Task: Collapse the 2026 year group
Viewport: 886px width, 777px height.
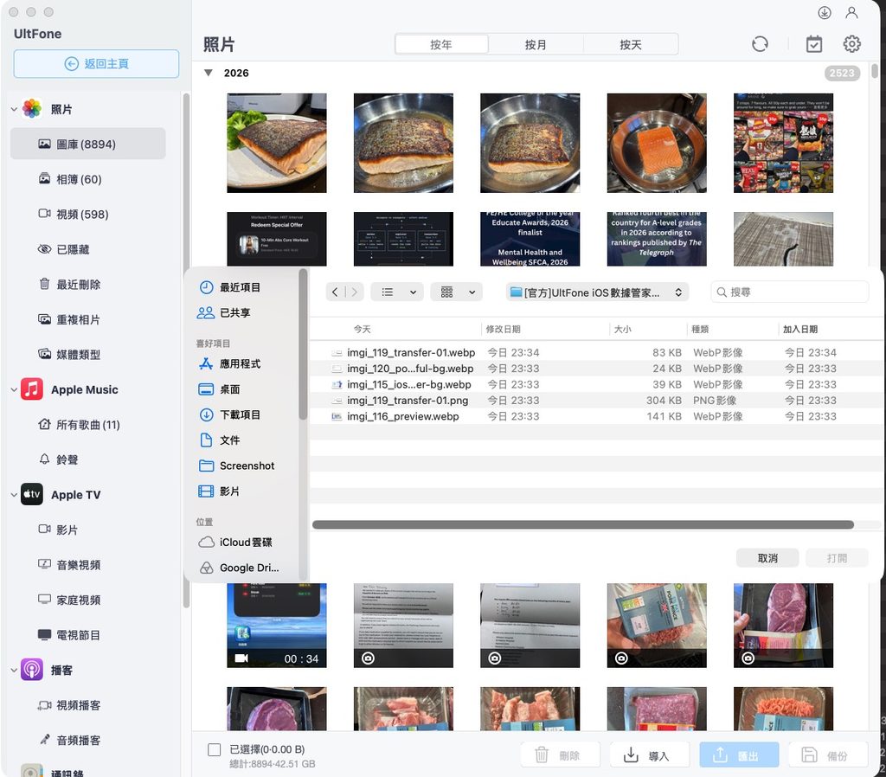Action: point(209,73)
